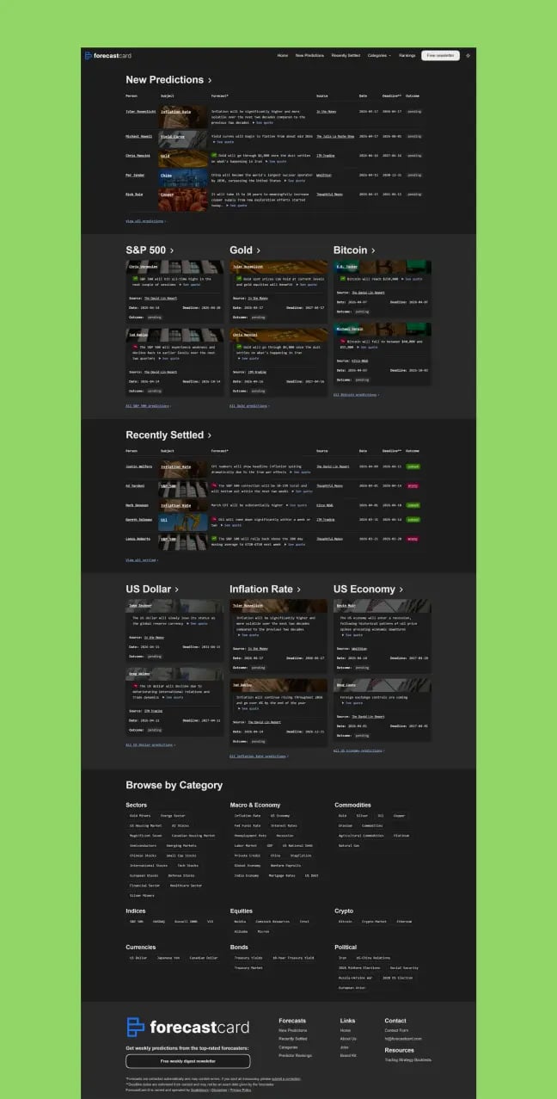This screenshot has height=1099, width=557.
Task: Select Magnificent Seven tag under Sectors
Action: pyautogui.click(x=145, y=836)
